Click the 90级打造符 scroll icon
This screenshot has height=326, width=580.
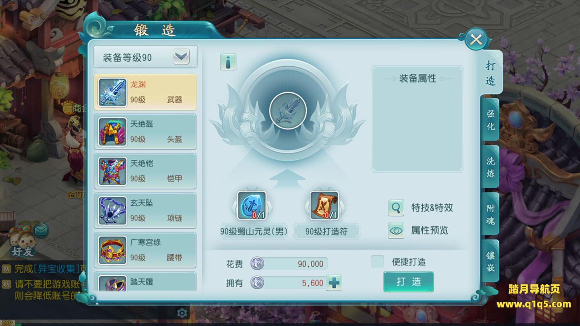(x=324, y=206)
